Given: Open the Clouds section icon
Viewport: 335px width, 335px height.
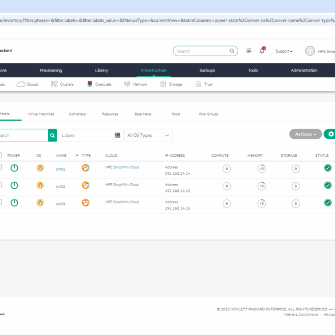Looking at the screenshot, I should click(x=21, y=84).
